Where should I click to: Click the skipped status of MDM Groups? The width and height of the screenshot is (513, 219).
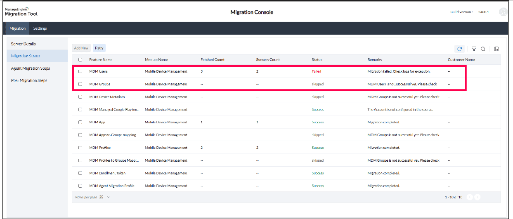point(318,84)
